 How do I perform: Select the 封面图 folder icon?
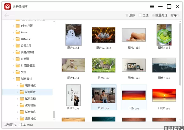[18, 59]
